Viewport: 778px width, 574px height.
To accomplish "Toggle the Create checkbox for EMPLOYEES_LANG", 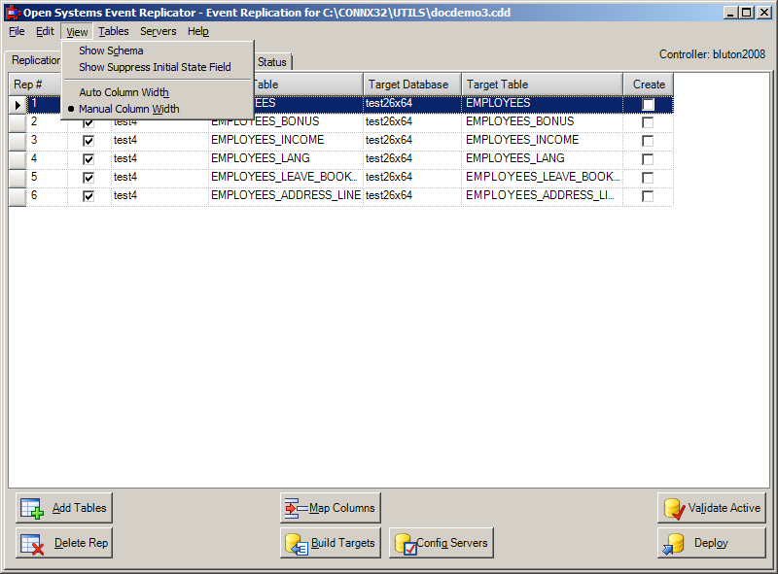I will (x=647, y=157).
